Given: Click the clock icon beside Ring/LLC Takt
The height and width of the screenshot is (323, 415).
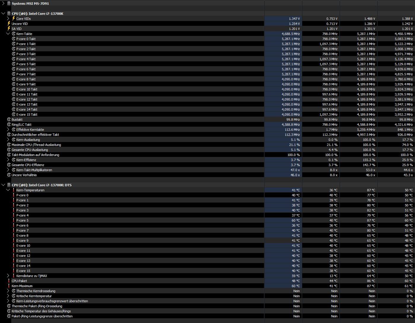Looking at the screenshot, I should pyautogui.click(x=9, y=125).
